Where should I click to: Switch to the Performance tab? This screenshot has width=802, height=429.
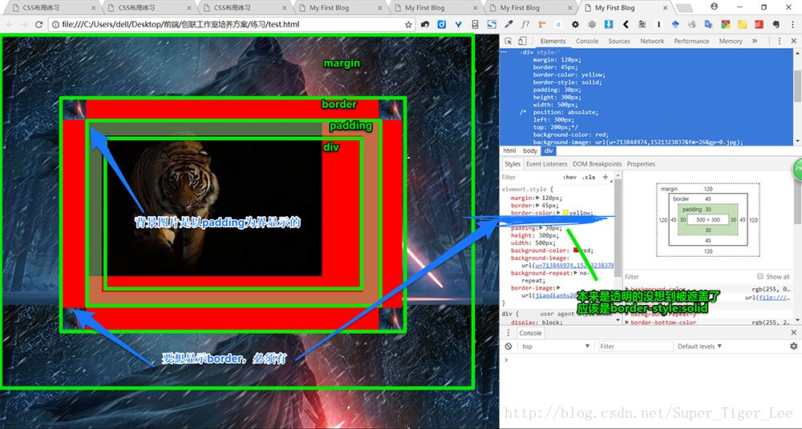point(691,42)
